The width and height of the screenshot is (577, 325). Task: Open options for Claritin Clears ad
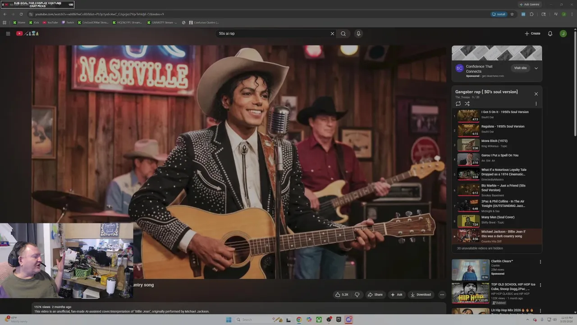pyautogui.click(x=540, y=262)
